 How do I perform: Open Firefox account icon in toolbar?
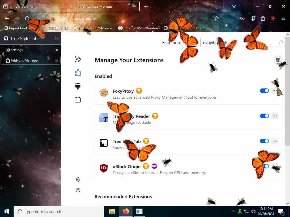253,18
